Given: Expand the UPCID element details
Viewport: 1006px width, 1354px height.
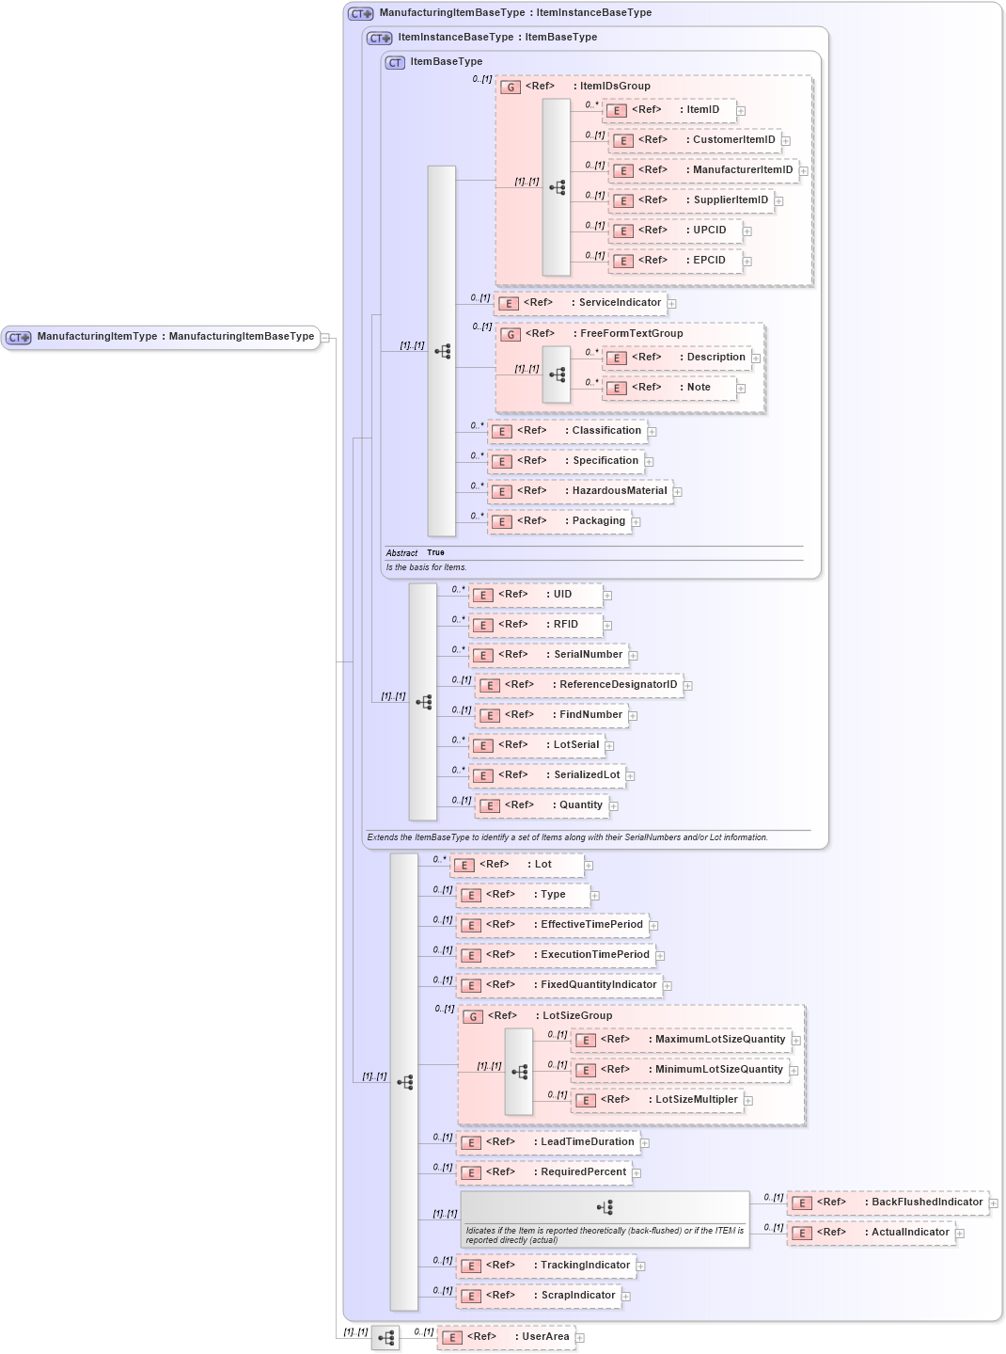Looking at the screenshot, I should tap(744, 230).
